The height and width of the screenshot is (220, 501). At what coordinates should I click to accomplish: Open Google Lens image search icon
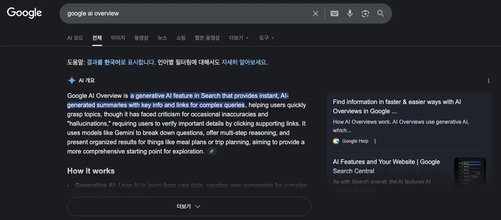[x=365, y=14]
